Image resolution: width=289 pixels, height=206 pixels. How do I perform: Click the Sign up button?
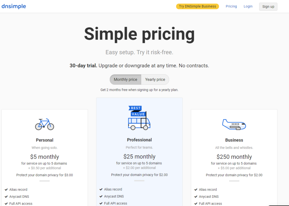pos(268,7)
